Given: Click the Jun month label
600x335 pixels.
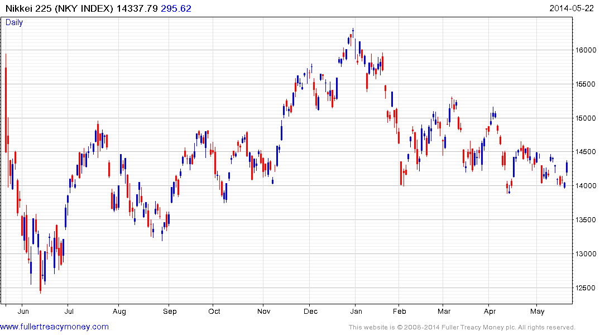Looking at the screenshot, I should coord(23,311).
